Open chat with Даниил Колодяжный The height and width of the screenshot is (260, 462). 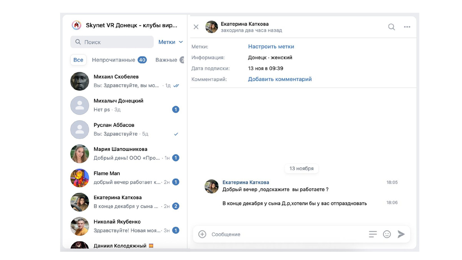(125, 245)
